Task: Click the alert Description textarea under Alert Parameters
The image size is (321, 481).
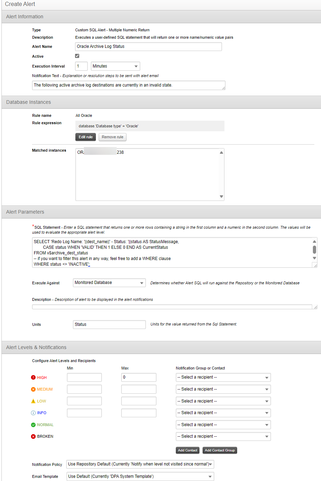Action: point(174,307)
